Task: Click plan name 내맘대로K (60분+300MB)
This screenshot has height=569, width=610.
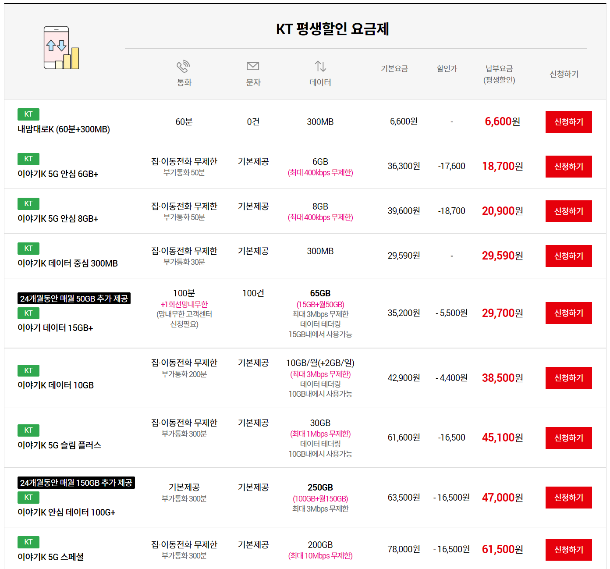Action: (64, 129)
